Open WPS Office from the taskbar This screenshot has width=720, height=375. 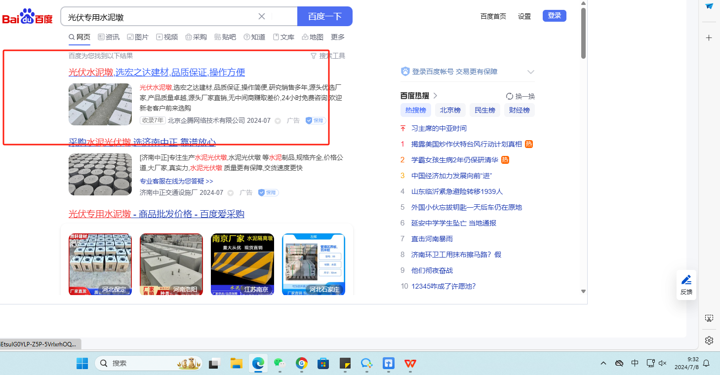(410, 364)
